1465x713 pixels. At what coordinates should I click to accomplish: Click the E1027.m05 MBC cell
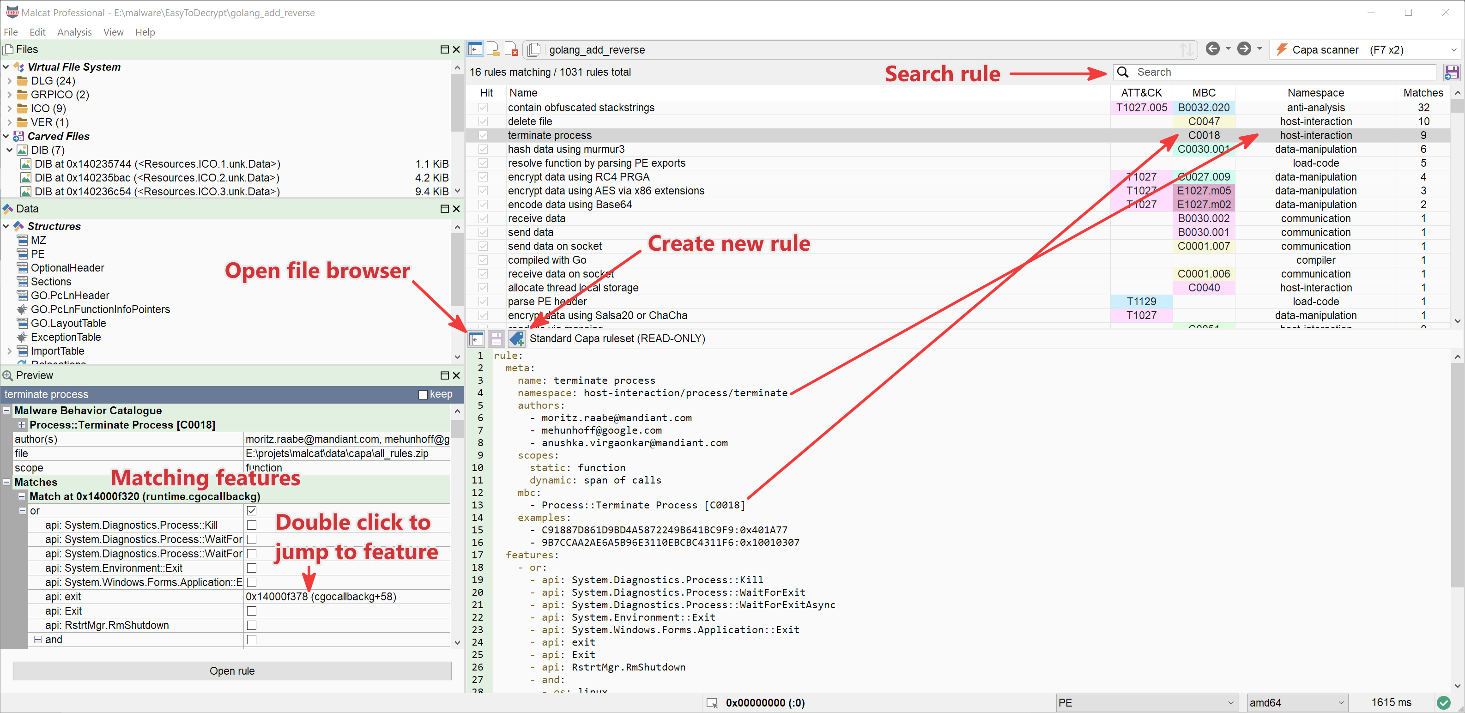(1204, 190)
